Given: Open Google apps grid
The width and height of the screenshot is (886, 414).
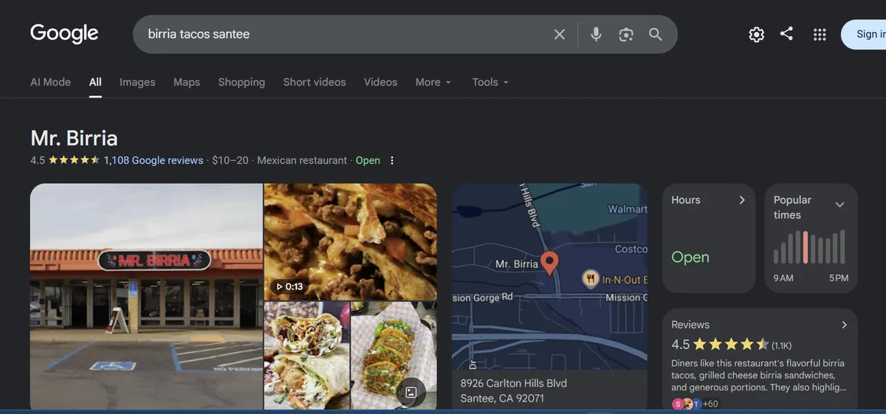Looking at the screenshot, I should [820, 35].
